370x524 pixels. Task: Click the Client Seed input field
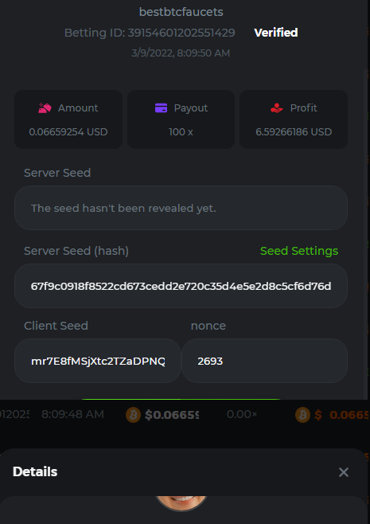coord(98,361)
